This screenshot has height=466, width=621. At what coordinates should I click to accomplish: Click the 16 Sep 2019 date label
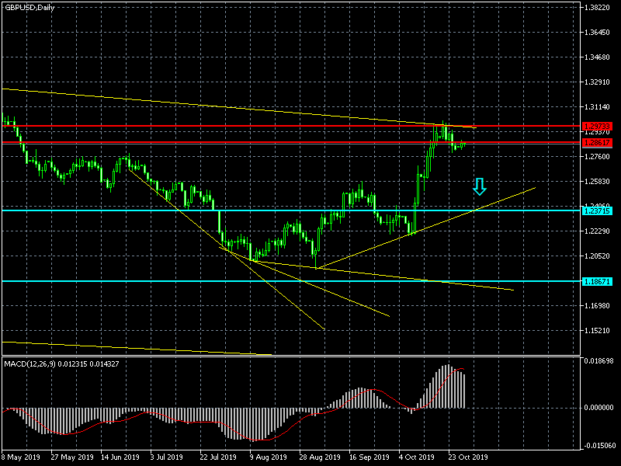tap(367, 457)
